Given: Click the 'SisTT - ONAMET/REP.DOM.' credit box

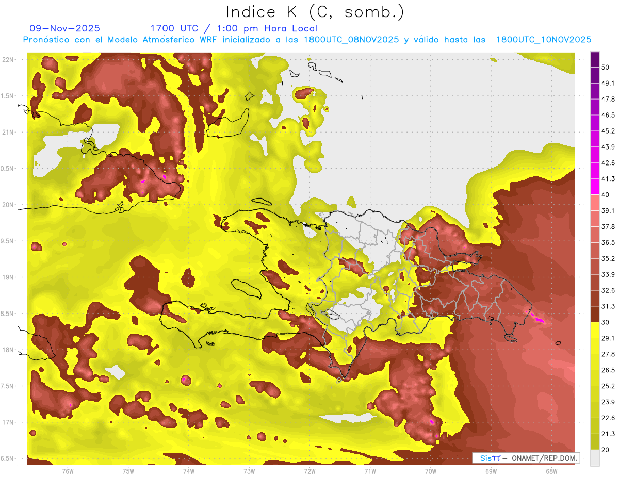Looking at the screenshot, I should 526,458.
